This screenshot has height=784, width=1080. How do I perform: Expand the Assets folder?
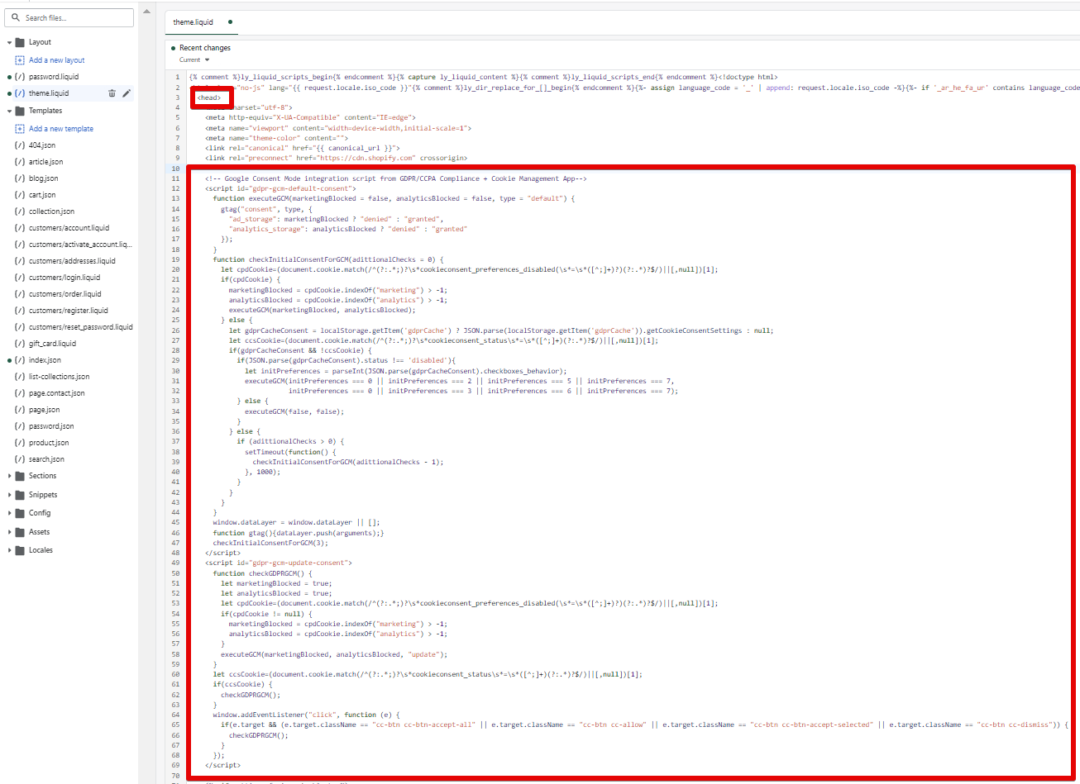pyautogui.click(x=9, y=532)
